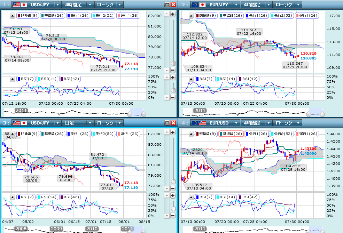Click scroll down arrow in chart 1 price panel
The width and height of the screenshot is (343, 233).
167,70
